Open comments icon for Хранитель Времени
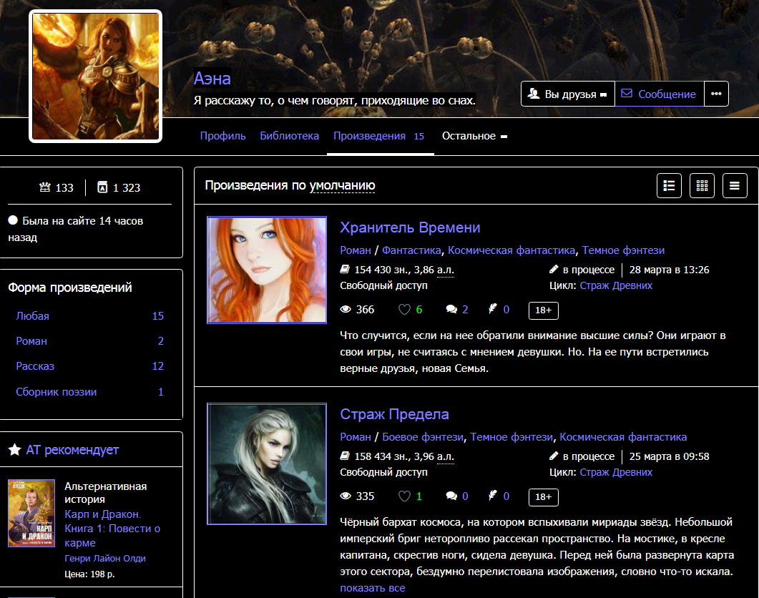Screen dimensions: 759x598 tap(451, 310)
